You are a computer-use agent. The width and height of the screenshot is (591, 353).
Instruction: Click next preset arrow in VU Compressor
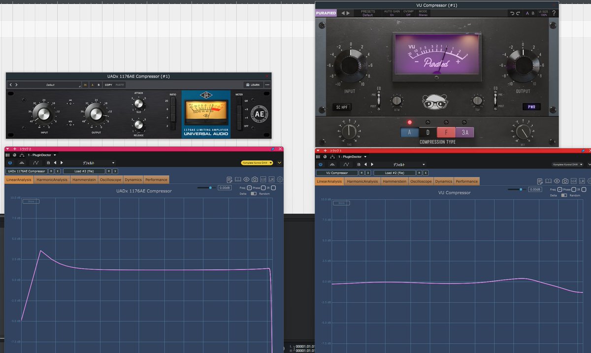(348, 13)
